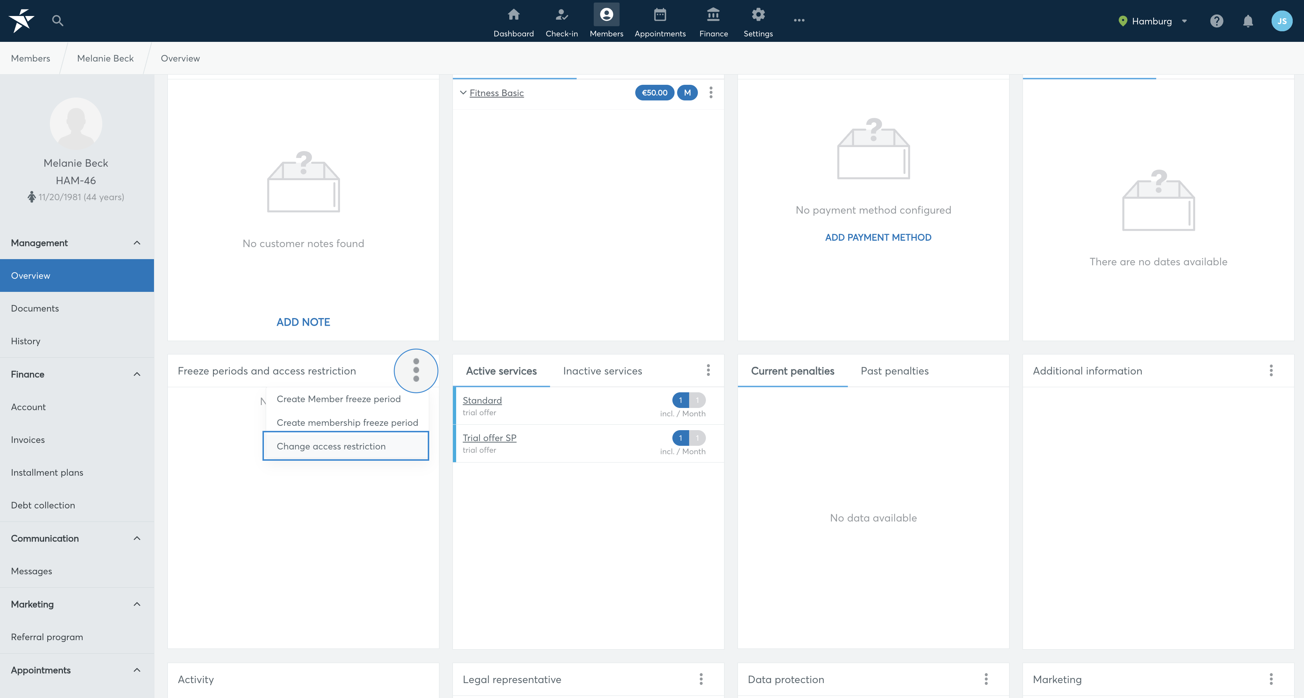The width and height of the screenshot is (1304, 698).
Task: Collapse the Appointments sidebar section
Action: 137,670
